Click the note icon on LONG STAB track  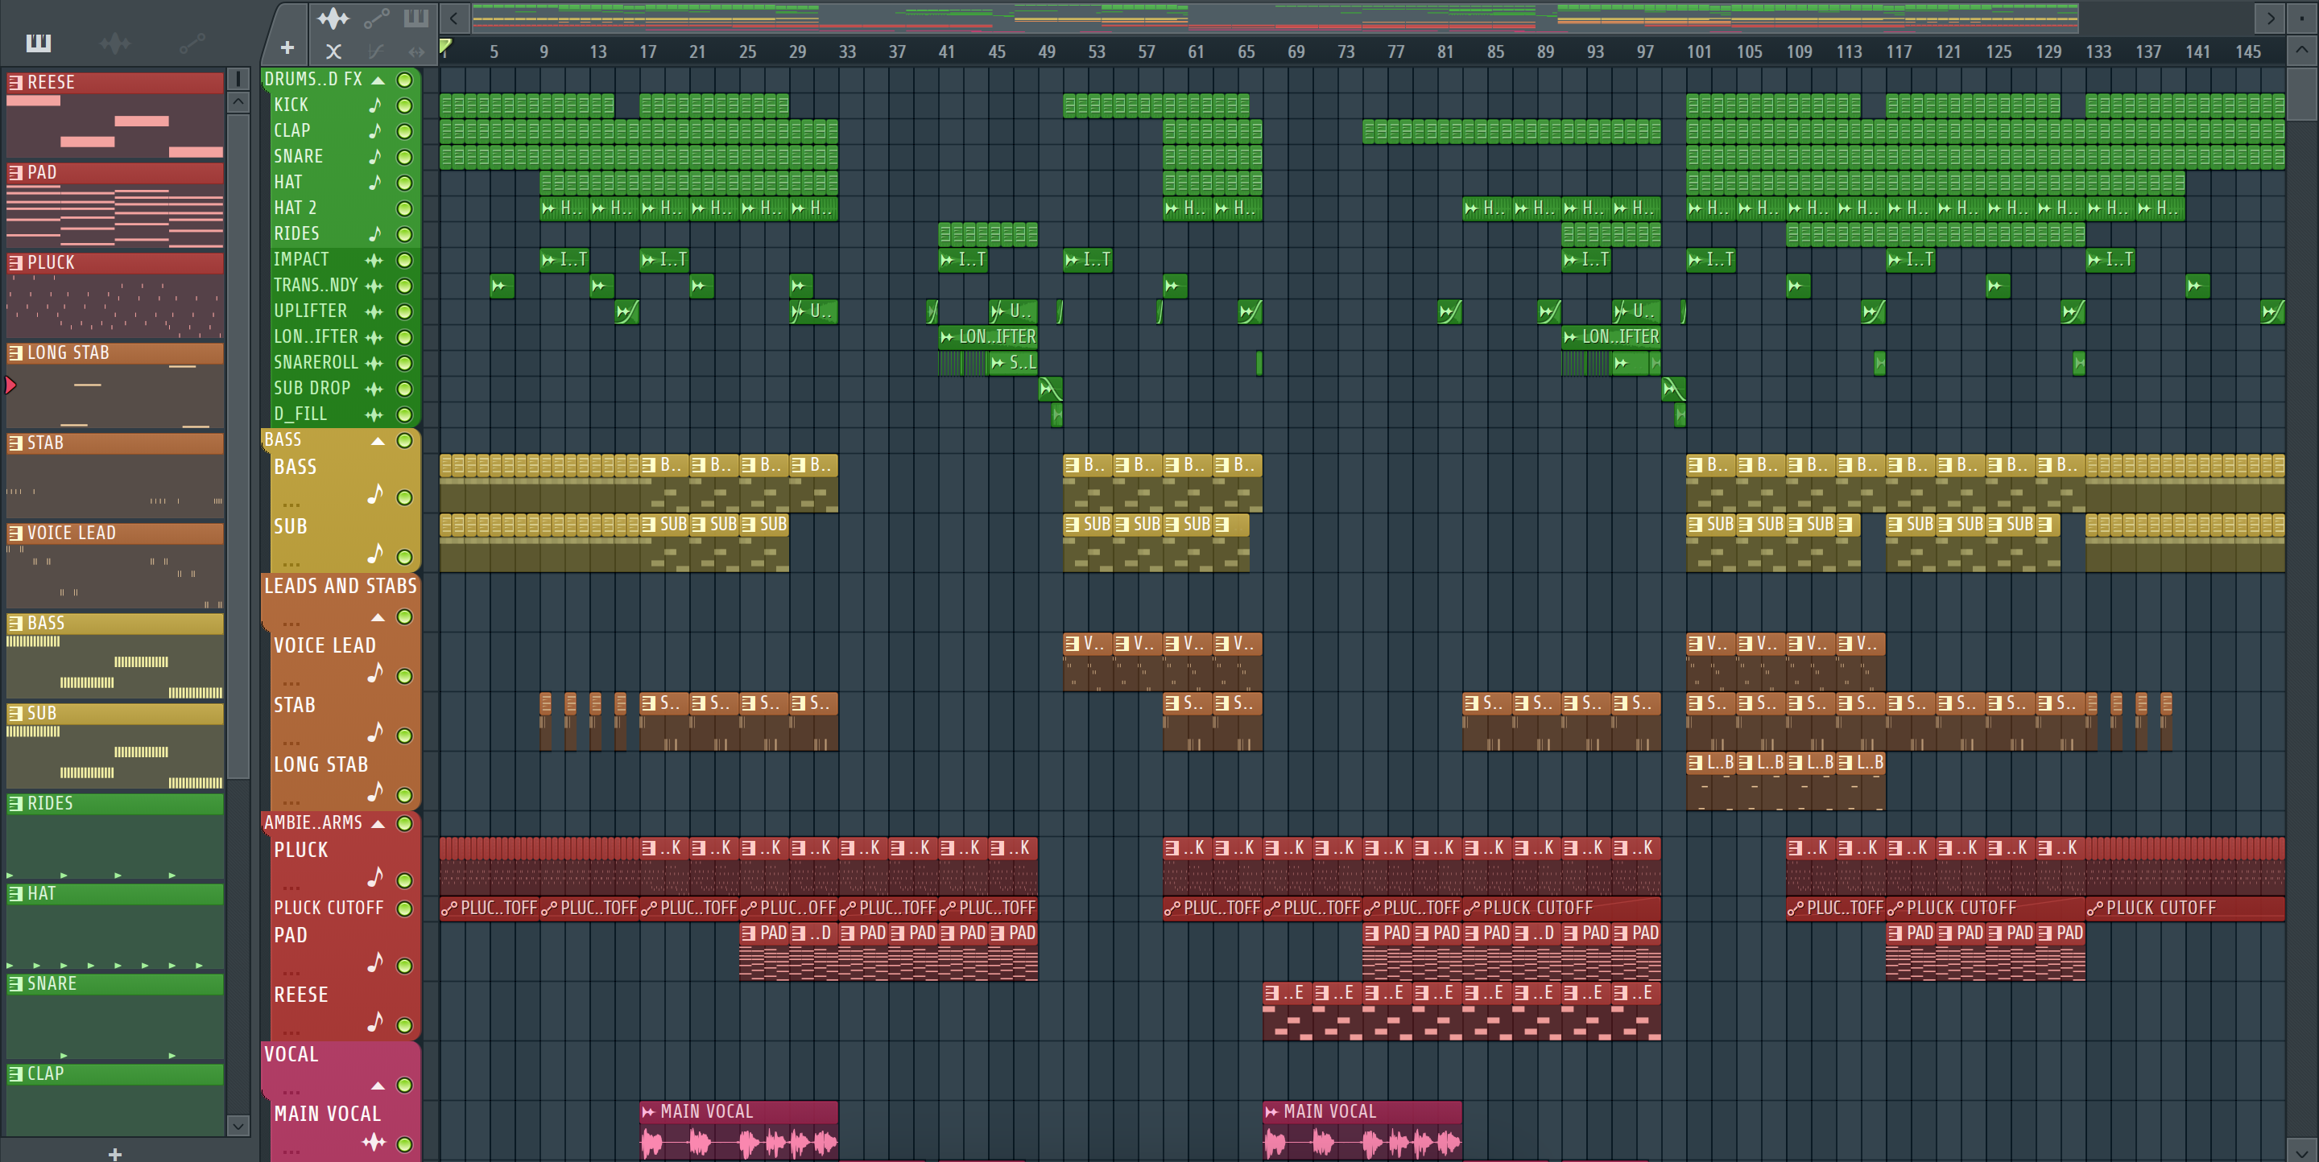tap(374, 792)
